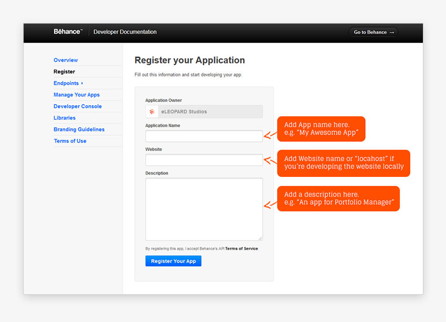Open the API Terms of Service link

241,249
